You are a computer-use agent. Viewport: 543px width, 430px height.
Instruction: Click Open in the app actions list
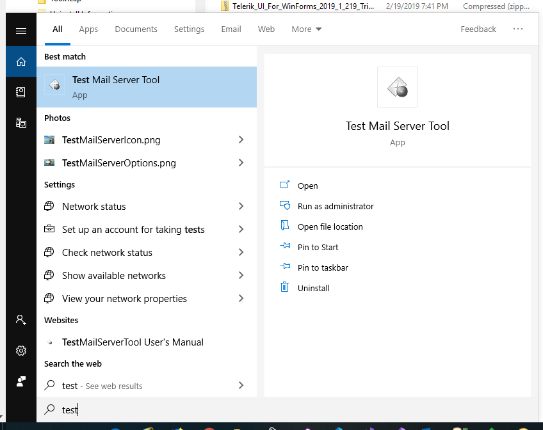pos(307,186)
